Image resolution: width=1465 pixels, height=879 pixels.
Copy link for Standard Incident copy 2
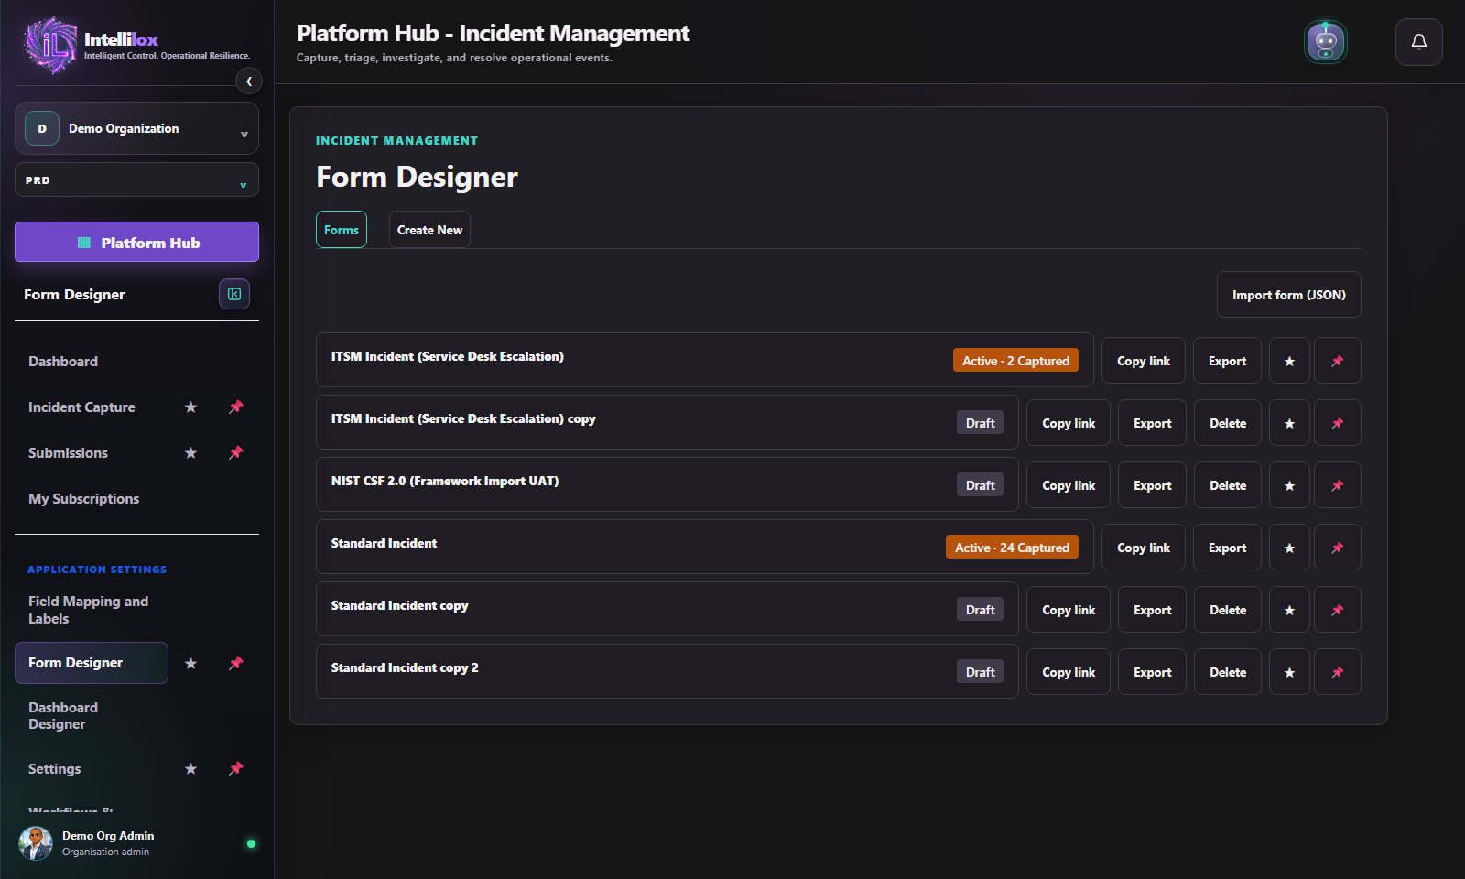tap(1069, 672)
